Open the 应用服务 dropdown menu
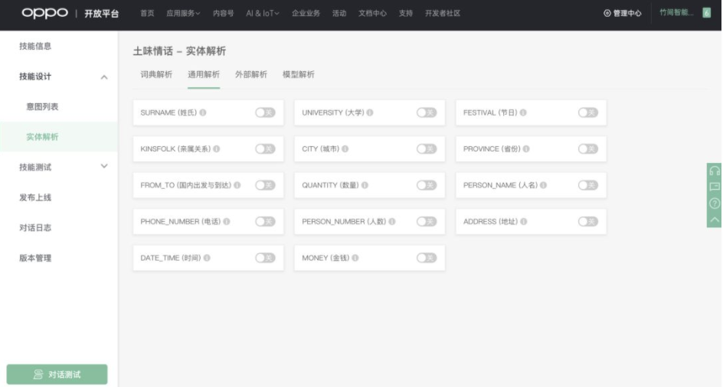 pos(183,13)
